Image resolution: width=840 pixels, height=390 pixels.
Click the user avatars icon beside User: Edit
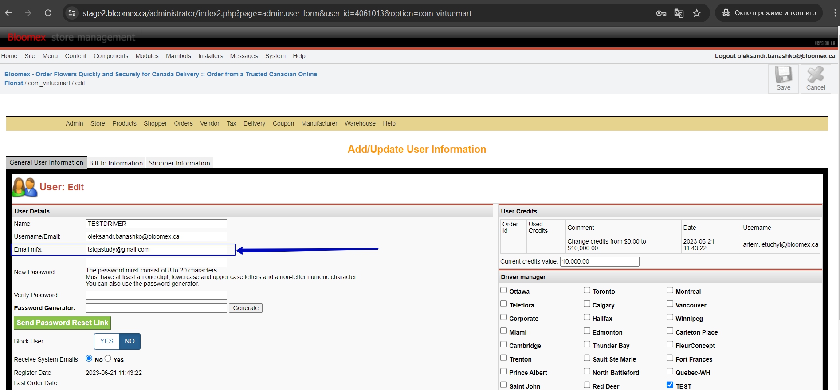25,187
